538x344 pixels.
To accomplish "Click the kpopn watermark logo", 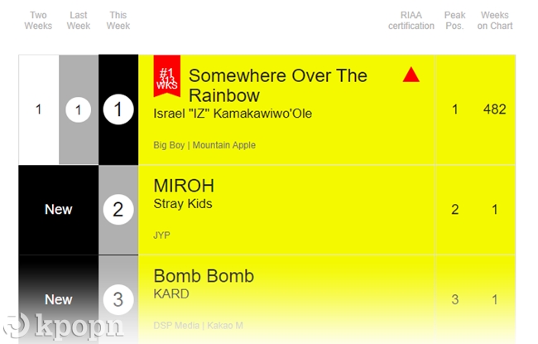I will click(63, 327).
